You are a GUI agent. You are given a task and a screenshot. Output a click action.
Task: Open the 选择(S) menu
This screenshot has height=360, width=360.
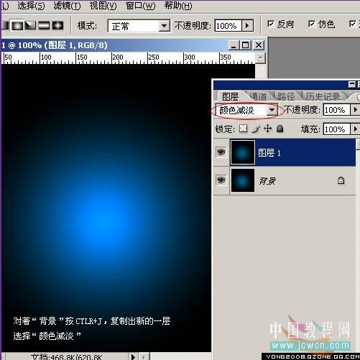point(31,6)
